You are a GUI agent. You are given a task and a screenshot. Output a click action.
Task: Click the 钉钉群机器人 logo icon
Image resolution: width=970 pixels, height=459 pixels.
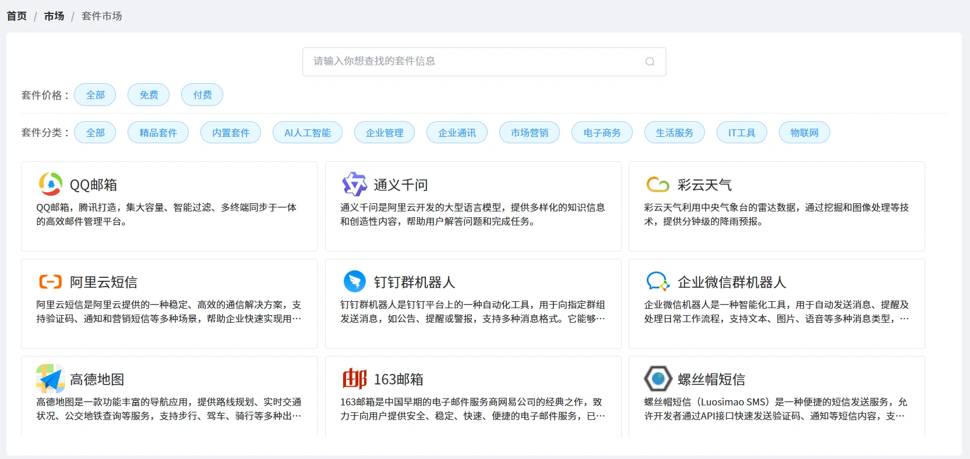354,281
